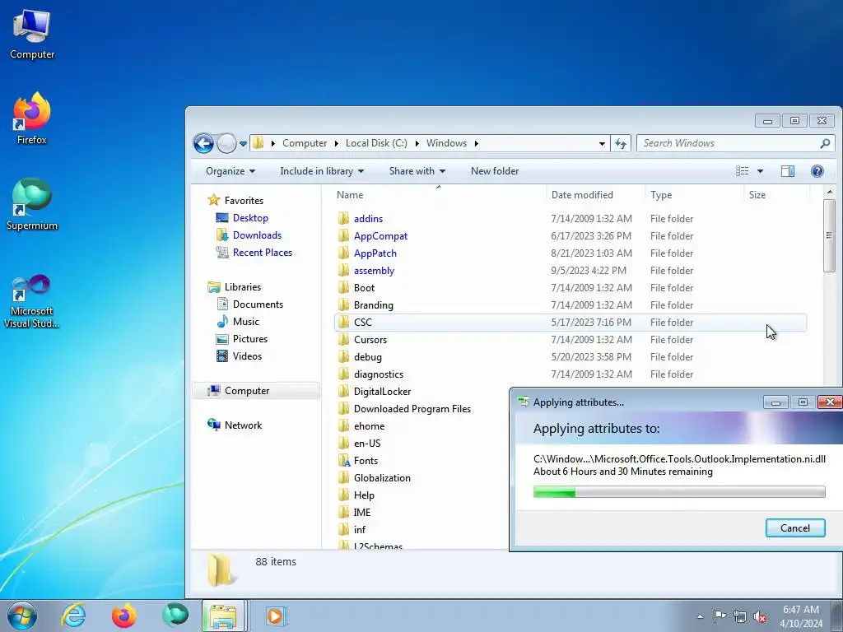Cancel the Applying attributes operation

(x=795, y=527)
